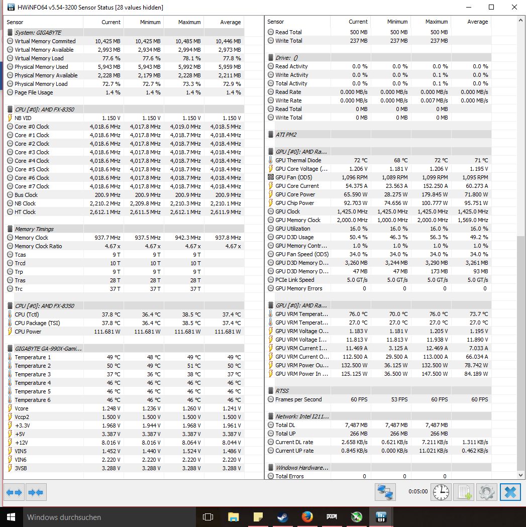
Task: Open Sticky Notes taskbar icon
Action: click(258, 517)
